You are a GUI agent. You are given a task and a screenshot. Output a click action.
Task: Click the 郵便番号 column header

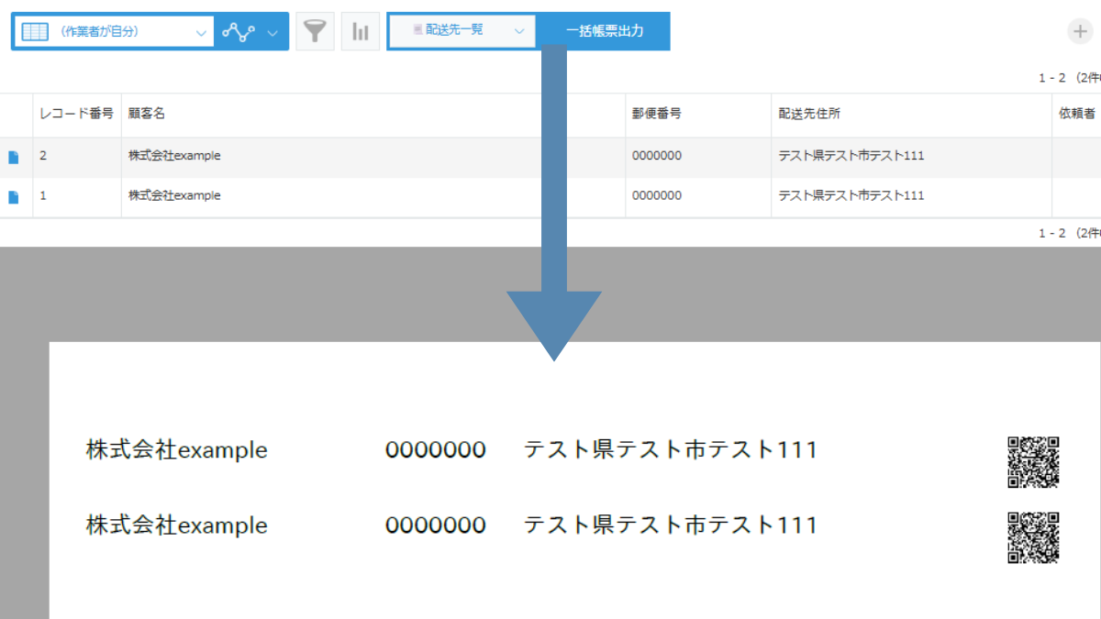[x=656, y=115]
